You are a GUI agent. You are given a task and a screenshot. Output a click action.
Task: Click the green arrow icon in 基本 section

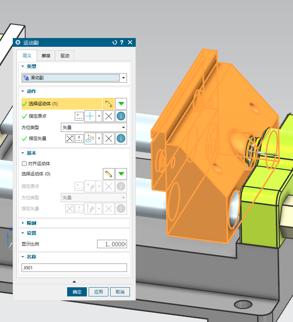click(x=121, y=174)
